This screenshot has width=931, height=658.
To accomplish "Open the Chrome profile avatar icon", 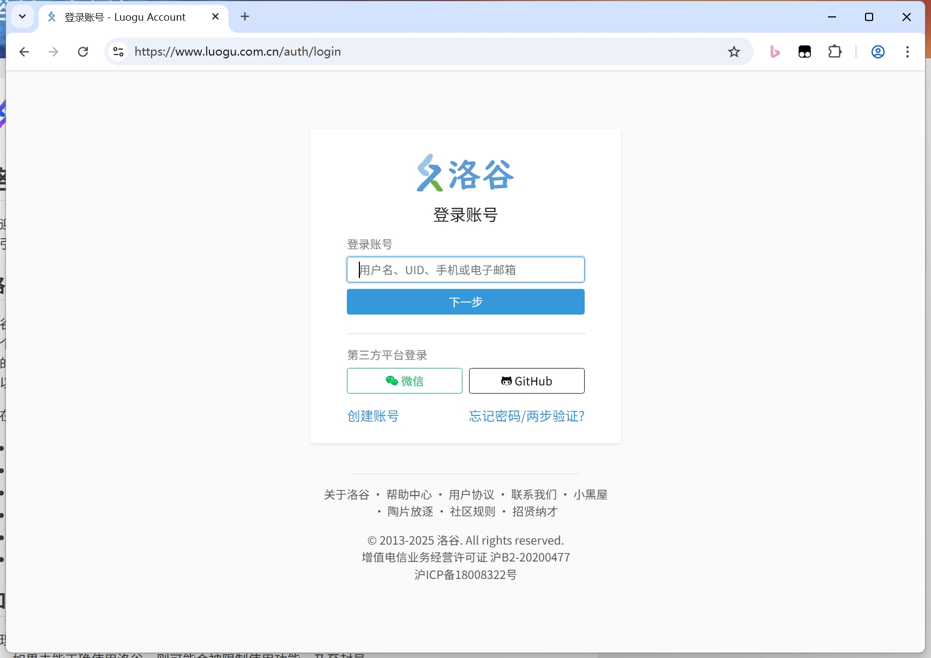I will click(x=878, y=52).
